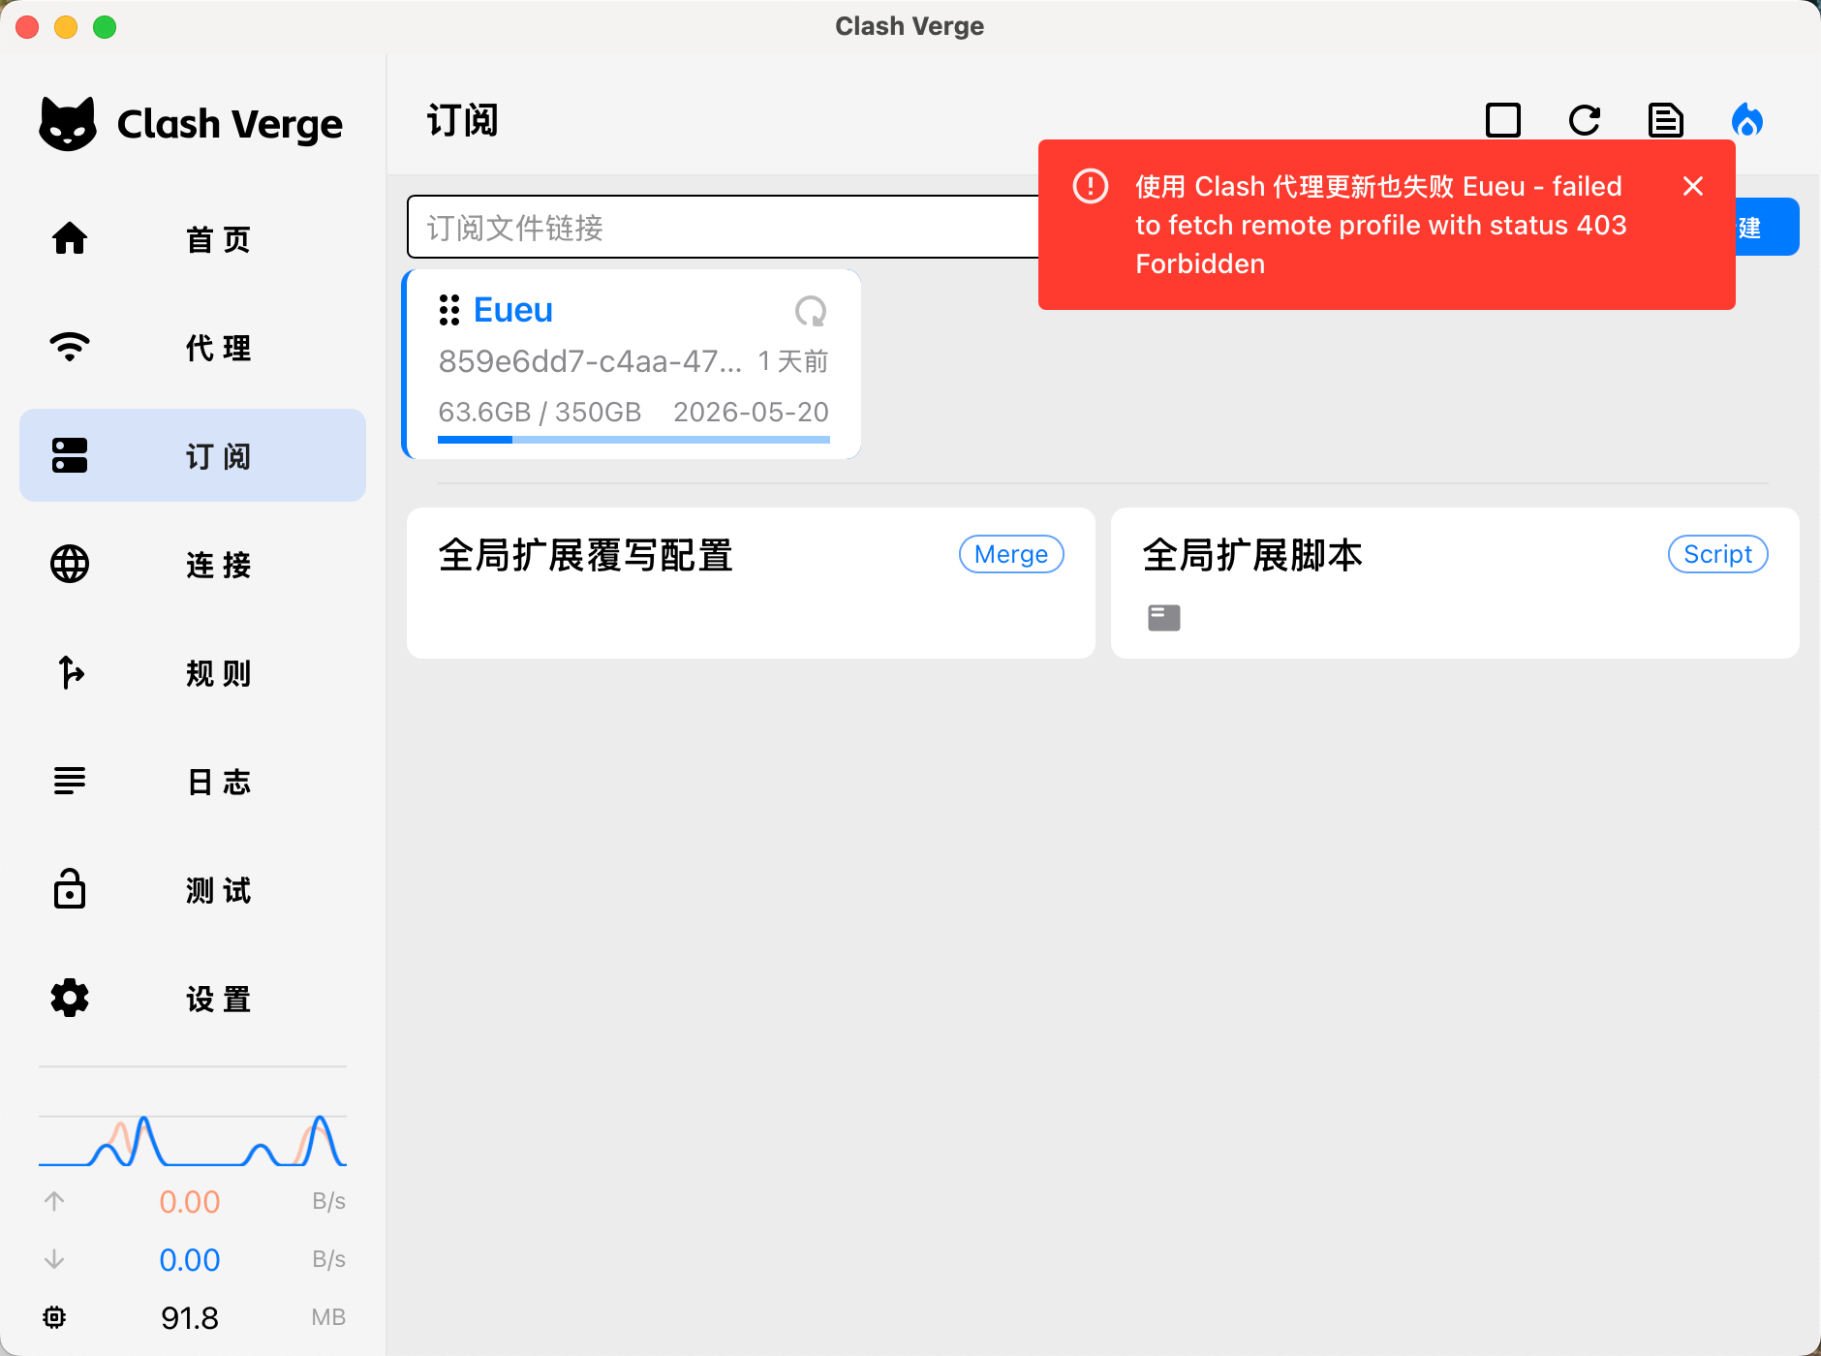
Task: Click the file icon under 全局扩展脚本
Action: [x=1163, y=617]
